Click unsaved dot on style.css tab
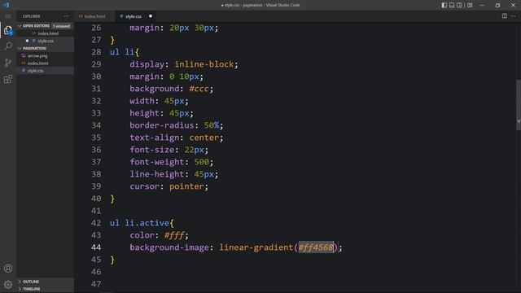 (150, 16)
